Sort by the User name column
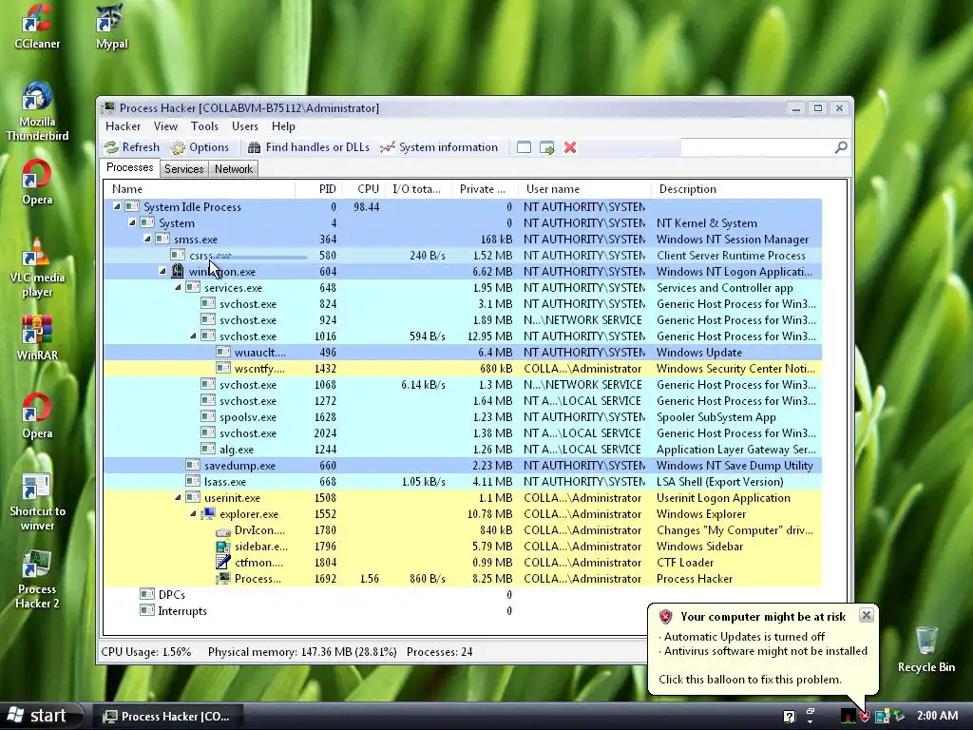Screen dimensions: 973x730 click(x=584, y=189)
